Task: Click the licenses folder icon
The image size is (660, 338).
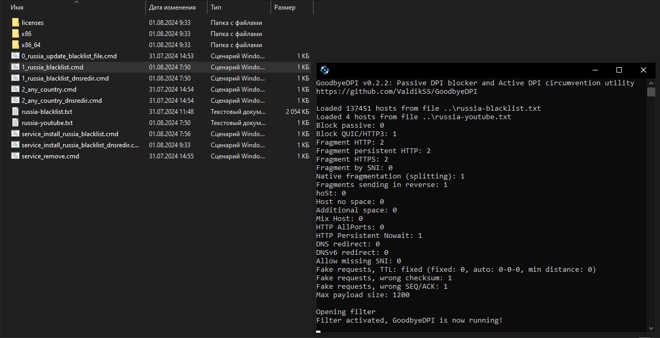Action: (x=15, y=23)
